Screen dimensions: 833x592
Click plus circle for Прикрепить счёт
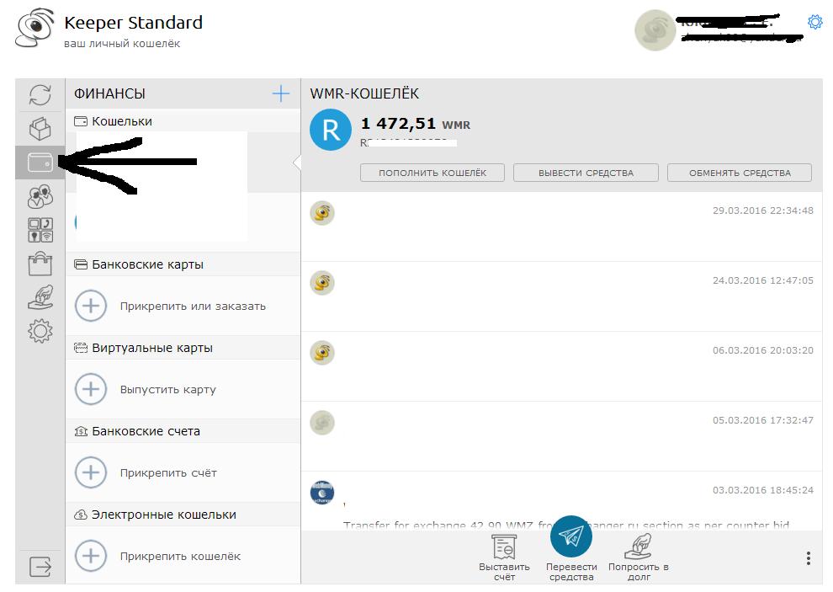coord(91,472)
